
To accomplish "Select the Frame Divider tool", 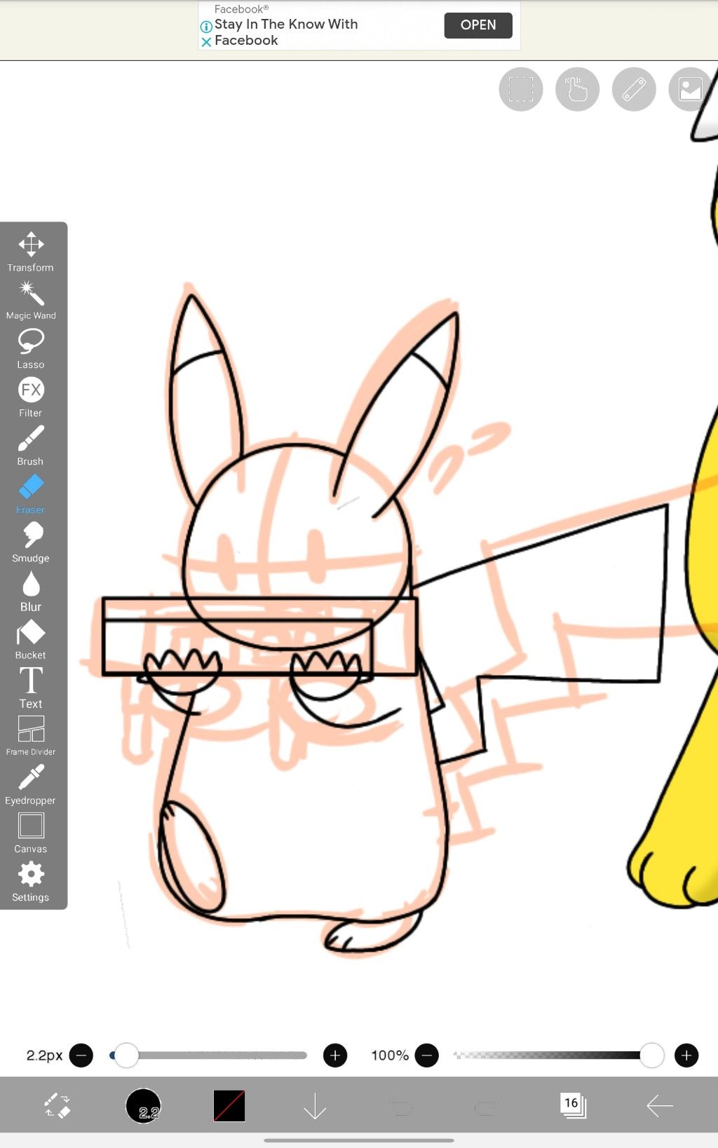I will point(31,736).
